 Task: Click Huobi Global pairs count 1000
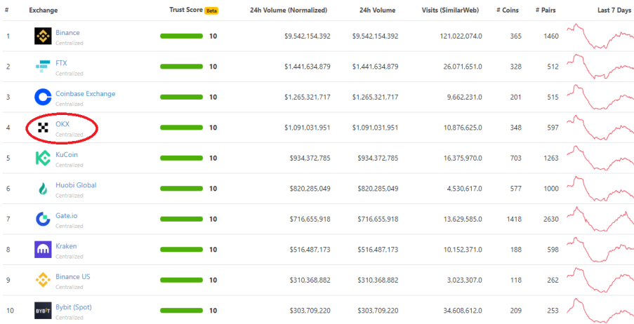click(x=551, y=189)
